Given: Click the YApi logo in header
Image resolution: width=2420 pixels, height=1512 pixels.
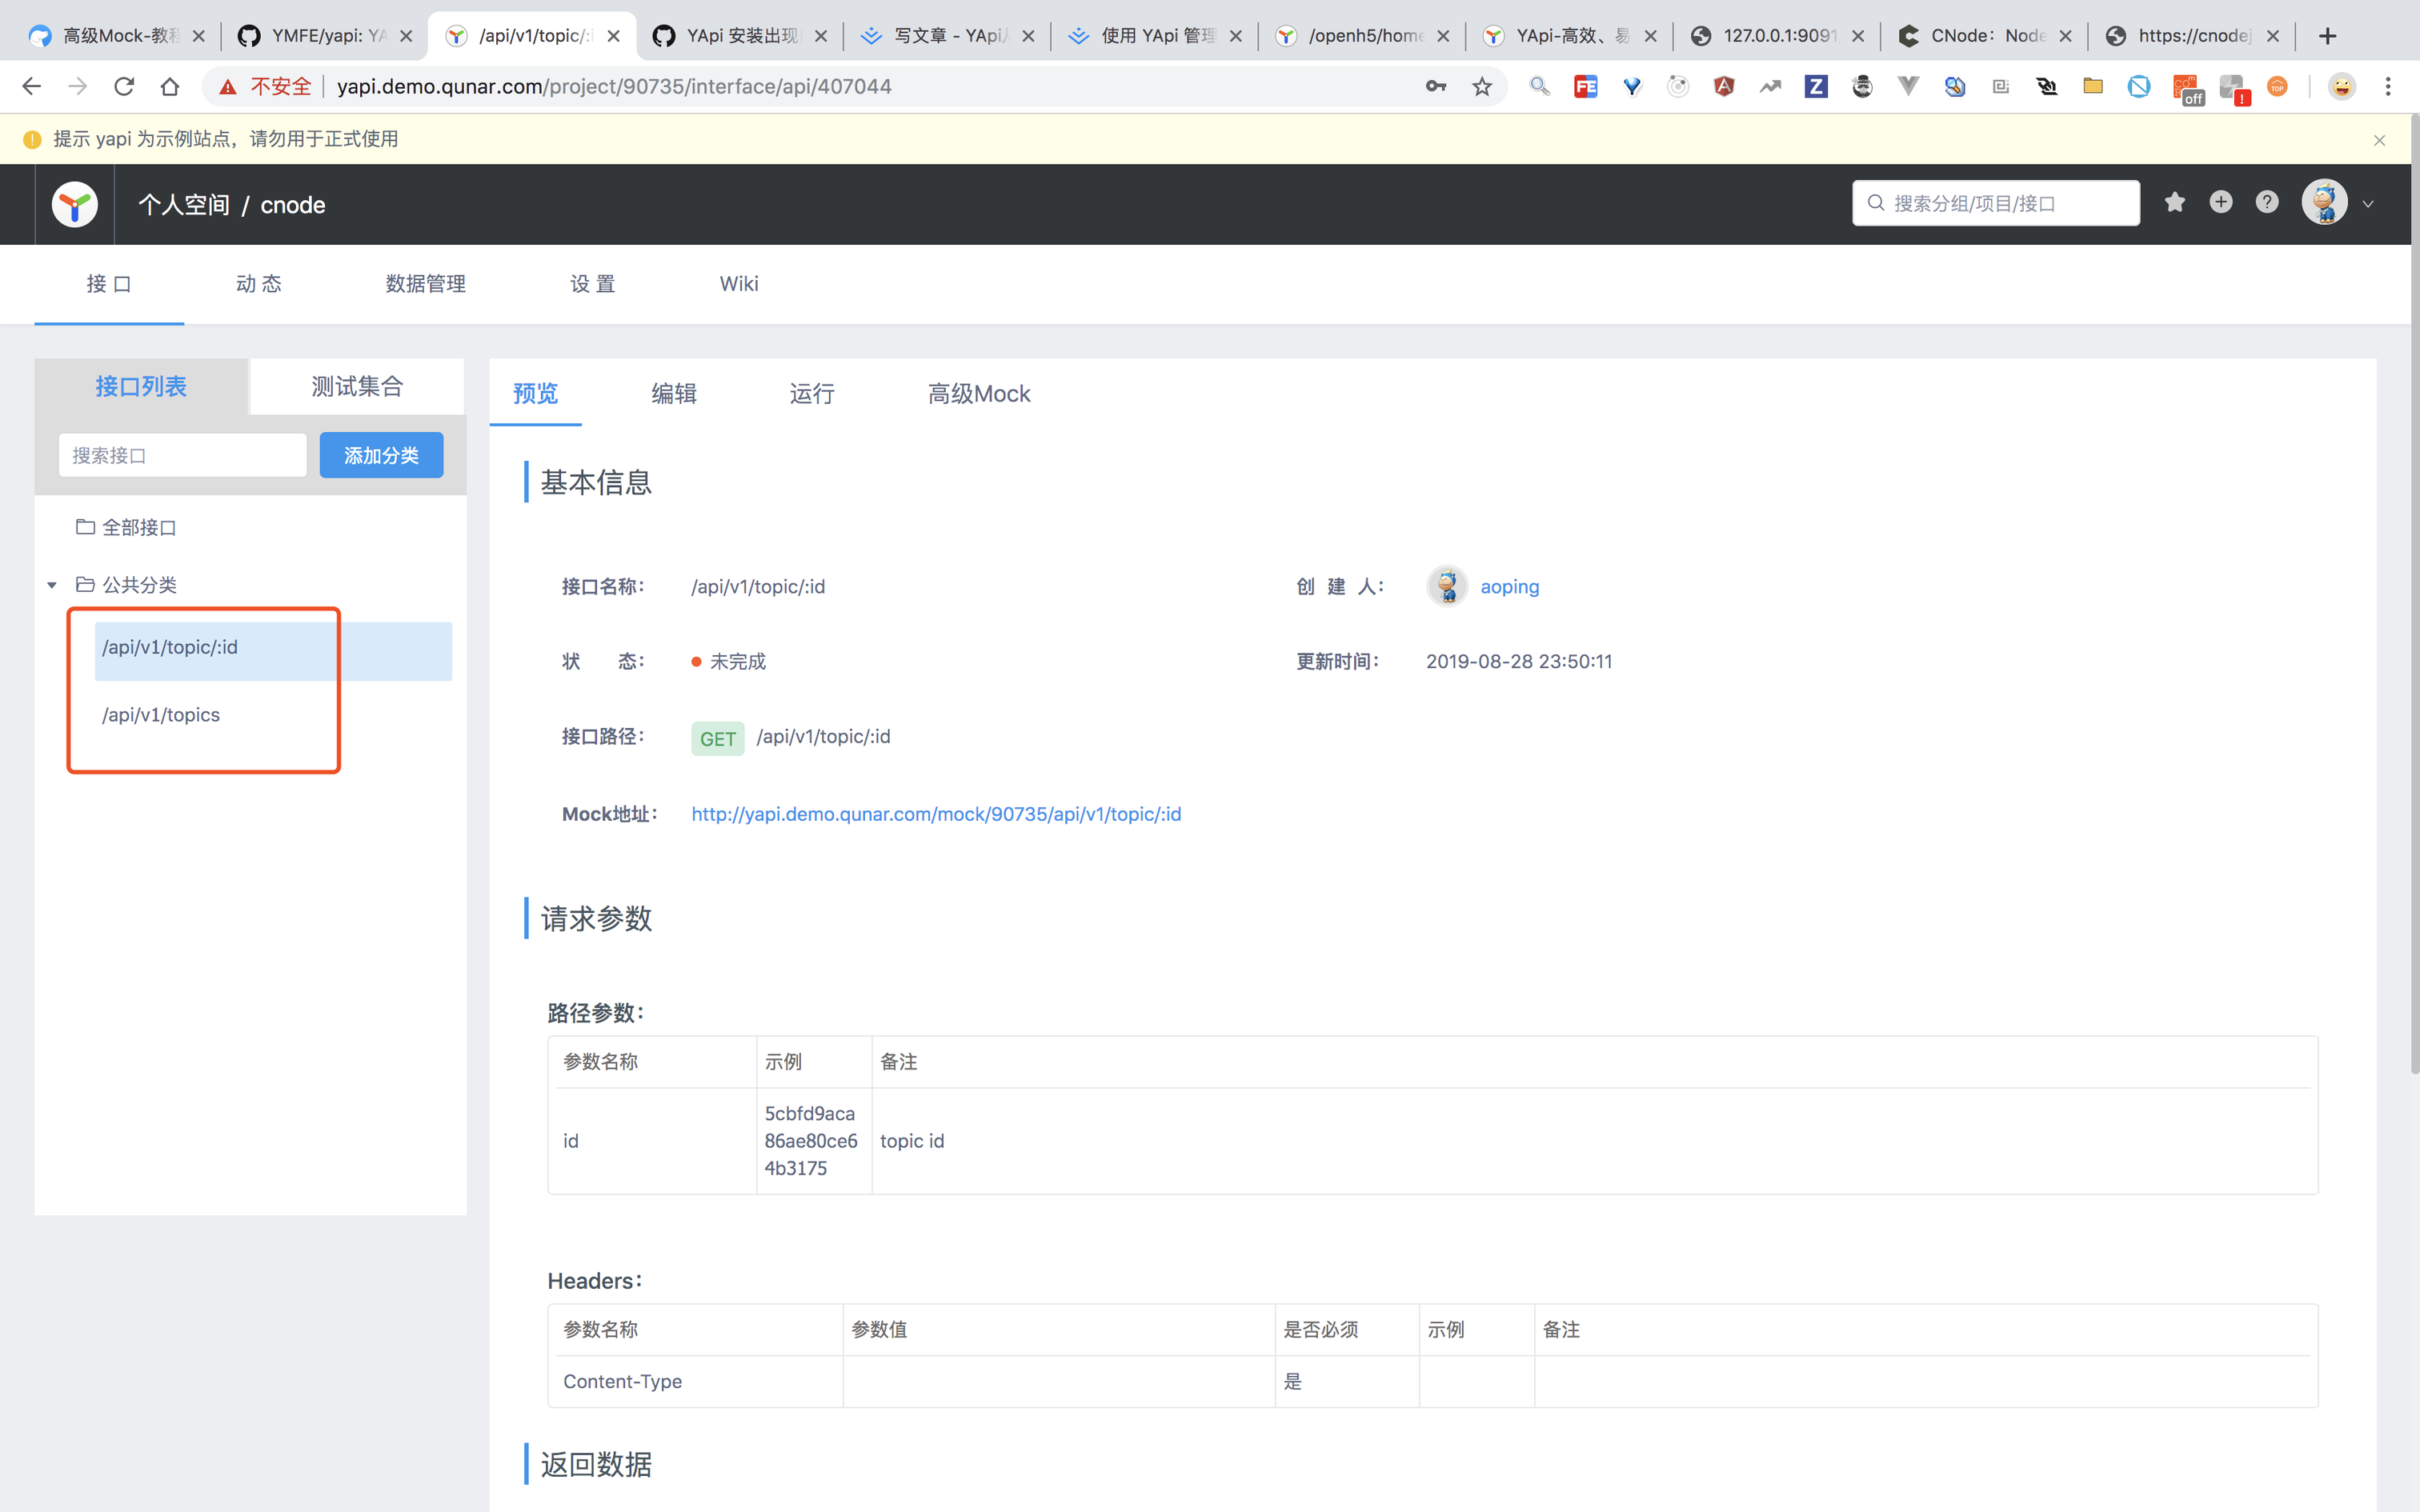Looking at the screenshot, I should click(x=75, y=205).
